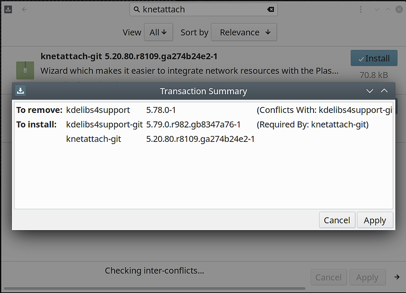
Task: Open the three-dot menu in the main window
Action: [x=361, y=9]
